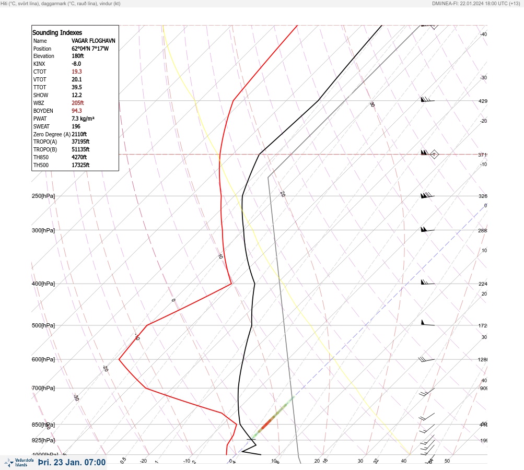Click the TTOT value 39.5
Viewport: 524px width, 470px height.
[76, 87]
